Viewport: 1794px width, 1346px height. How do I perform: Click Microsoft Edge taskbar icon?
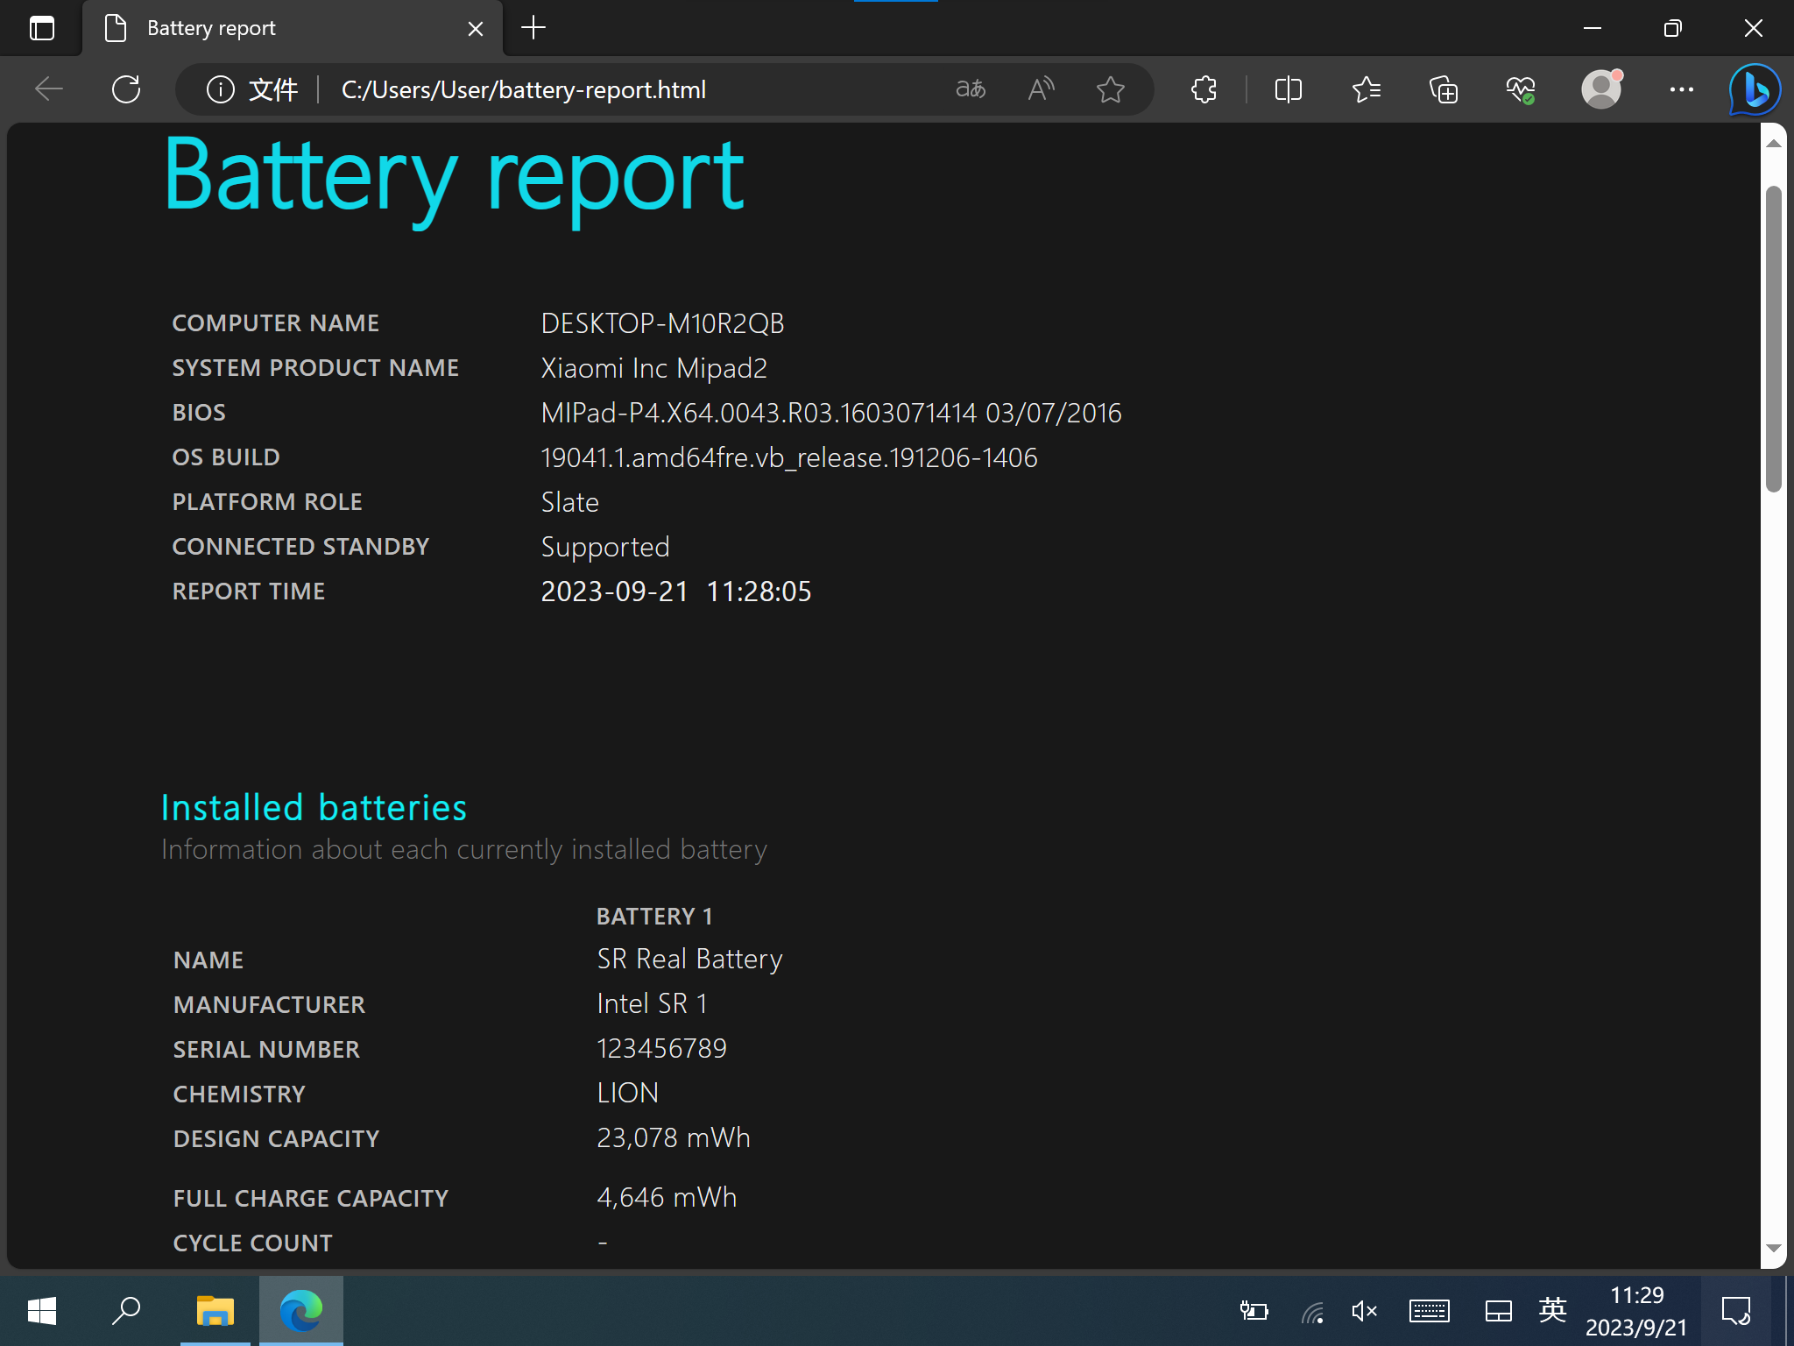point(300,1311)
